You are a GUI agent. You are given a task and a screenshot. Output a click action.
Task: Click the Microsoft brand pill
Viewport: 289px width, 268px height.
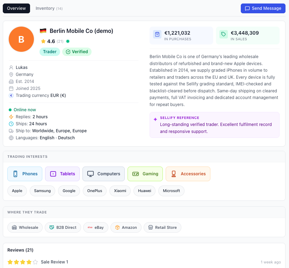pos(172,191)
